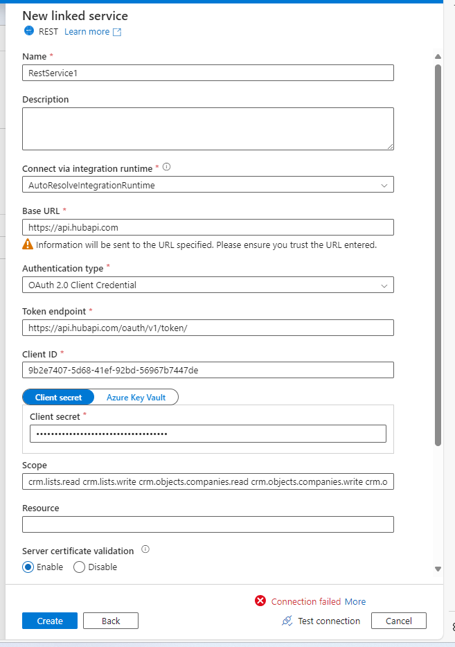
Task: Click the scrollbar up arrow
Action: (x=438, y=57)
